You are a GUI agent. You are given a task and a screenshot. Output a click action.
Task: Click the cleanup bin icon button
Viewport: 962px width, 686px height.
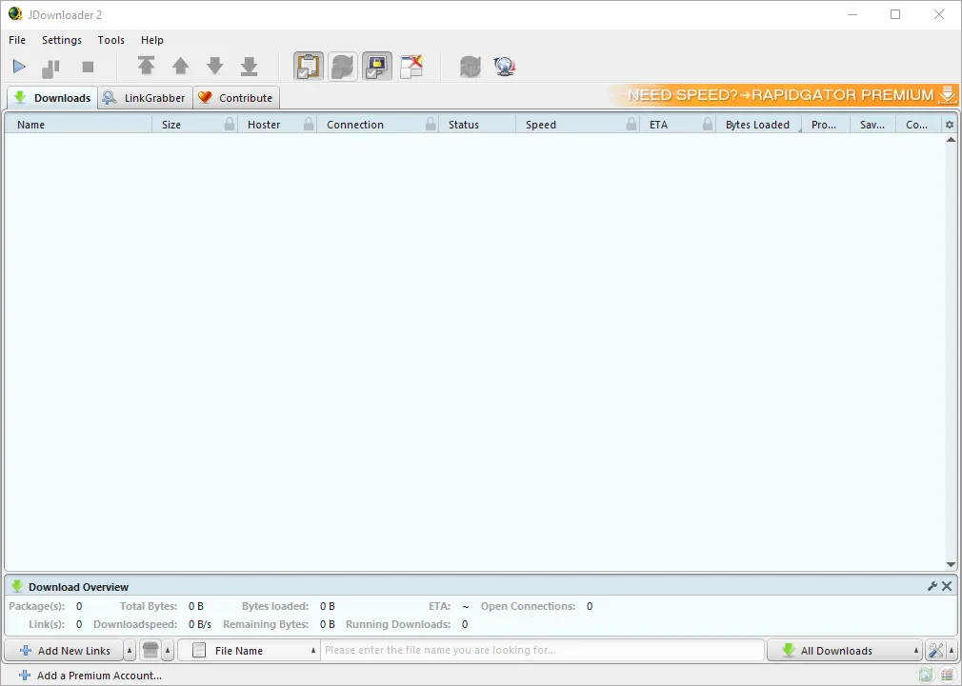click(x=150, y=651)
